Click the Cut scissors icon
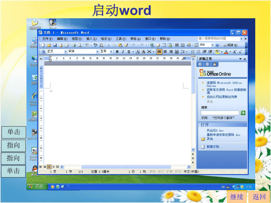Screen dimensions: 271x203 click(109, 45)
